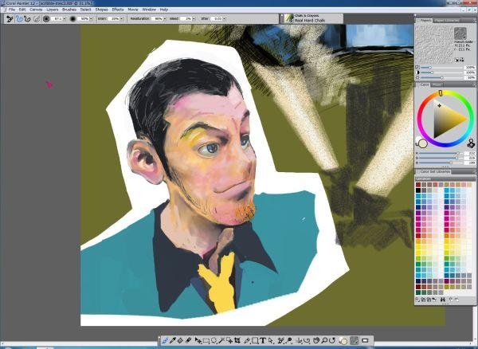This screenshot has height=349, width=478.
Task: Open the Effects menu
Action: tap(117, 9)
